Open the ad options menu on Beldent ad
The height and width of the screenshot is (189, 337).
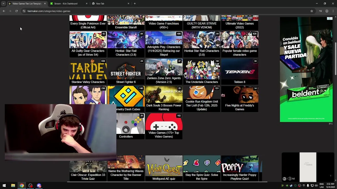tap(331, 19)
